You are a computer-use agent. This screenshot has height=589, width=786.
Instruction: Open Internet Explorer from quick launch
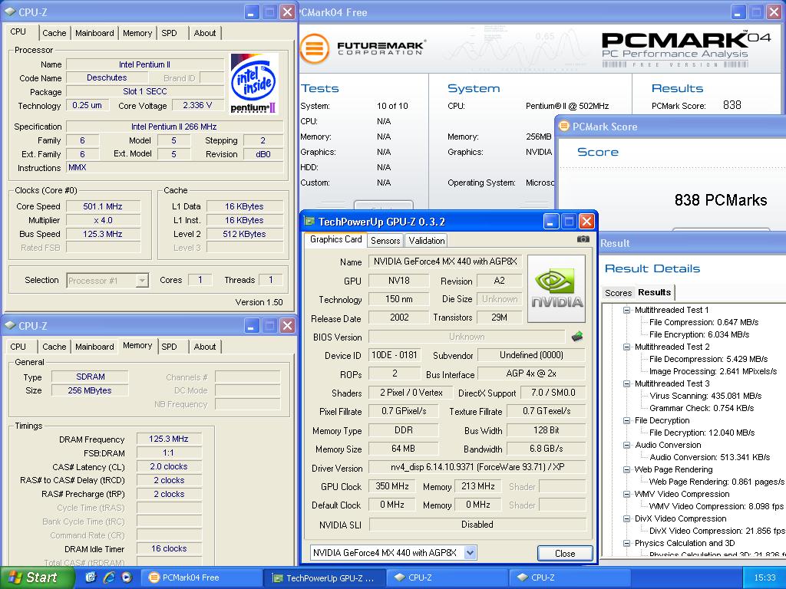point(109,577)
